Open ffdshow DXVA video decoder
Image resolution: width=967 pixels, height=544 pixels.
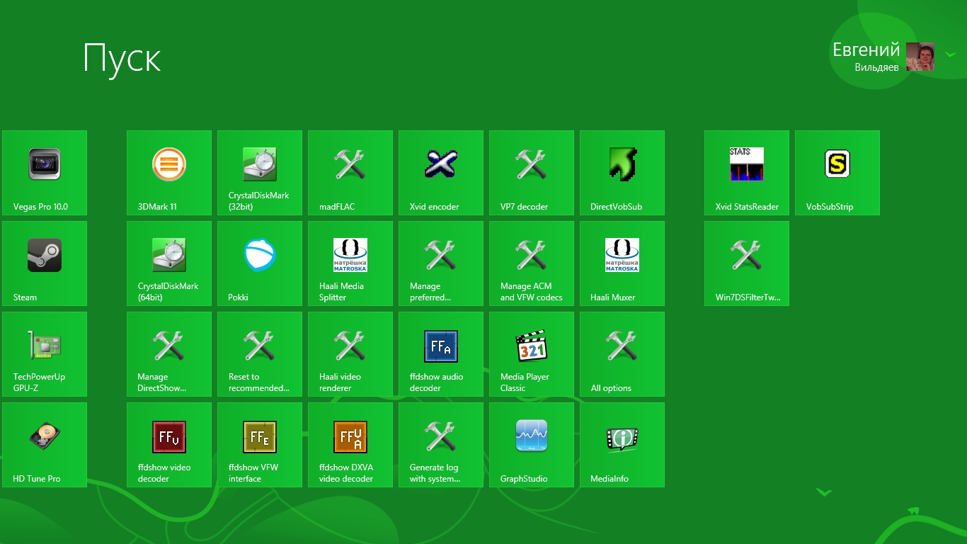[x=350, y=445]
